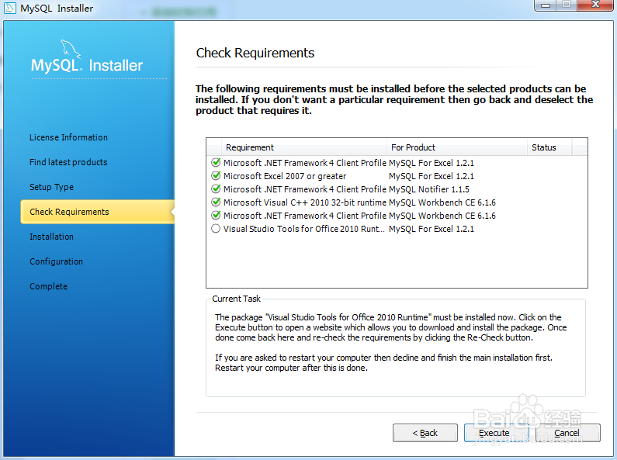The height and width of the screenshot is (460, 617).
Task: Click the Current Task group label
Action: coord(236,299)
